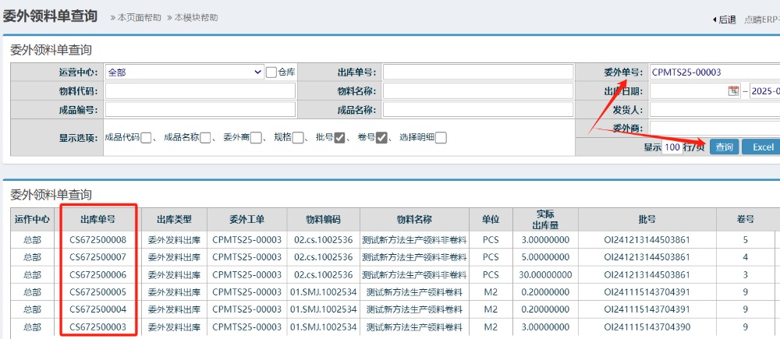Click the 后退 back arrow

point(725,19)
